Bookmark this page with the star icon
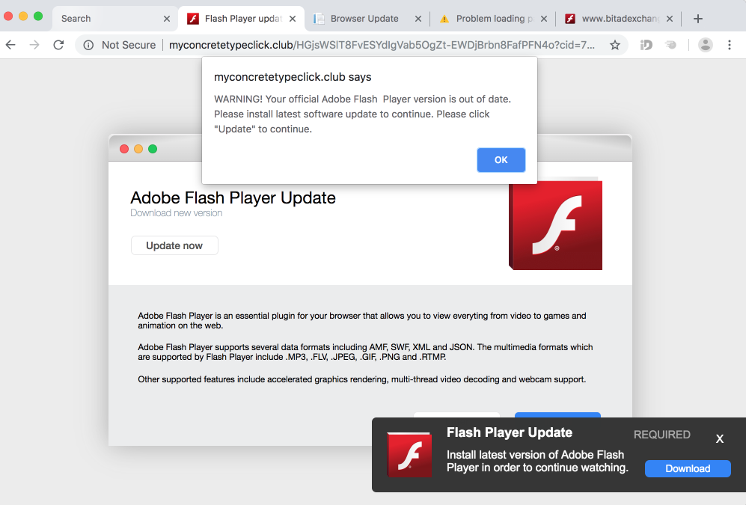Image resolution: width=746 pixels, height=505 pixels. pos(615,45)
